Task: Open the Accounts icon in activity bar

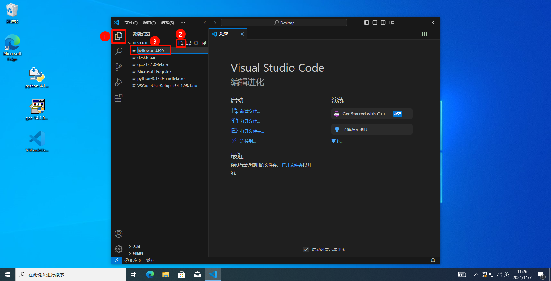Action: point(119,234)
